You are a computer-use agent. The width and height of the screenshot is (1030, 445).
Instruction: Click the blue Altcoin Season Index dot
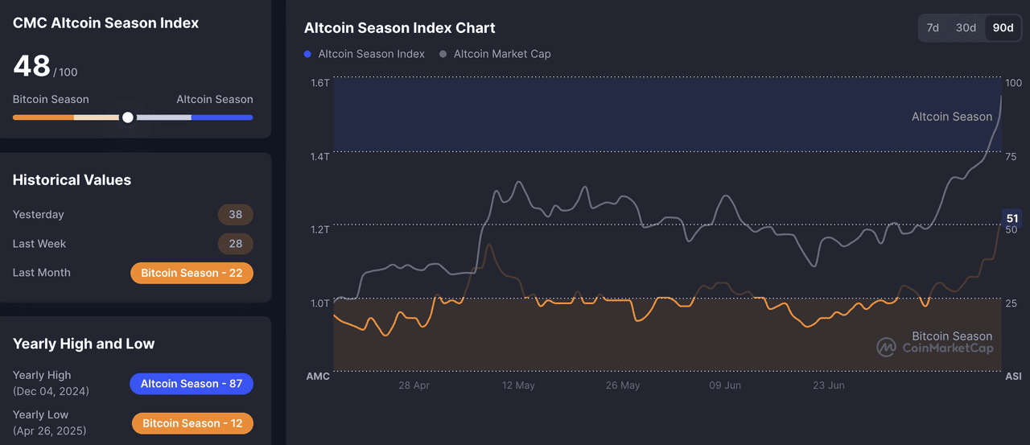[x=307, y=54]
